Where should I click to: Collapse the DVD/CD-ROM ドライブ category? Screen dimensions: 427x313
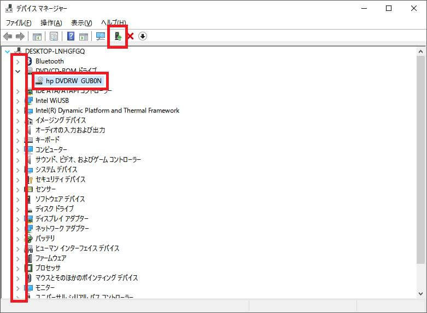click(x=17, y=72)
